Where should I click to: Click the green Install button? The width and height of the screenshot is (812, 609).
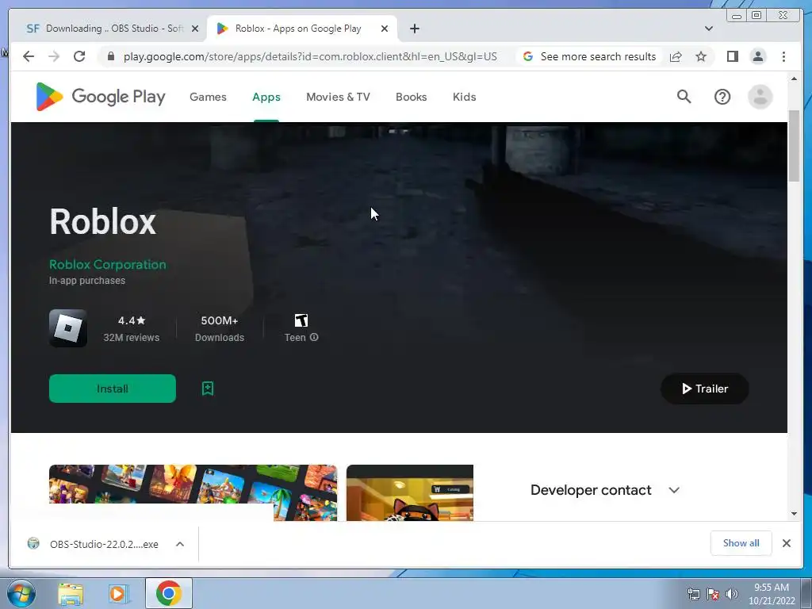(x=113, y=389)
